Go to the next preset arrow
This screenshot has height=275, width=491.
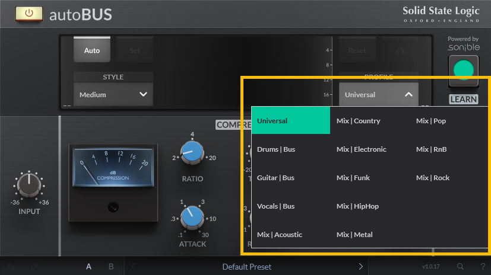click(x=360, y=267)
